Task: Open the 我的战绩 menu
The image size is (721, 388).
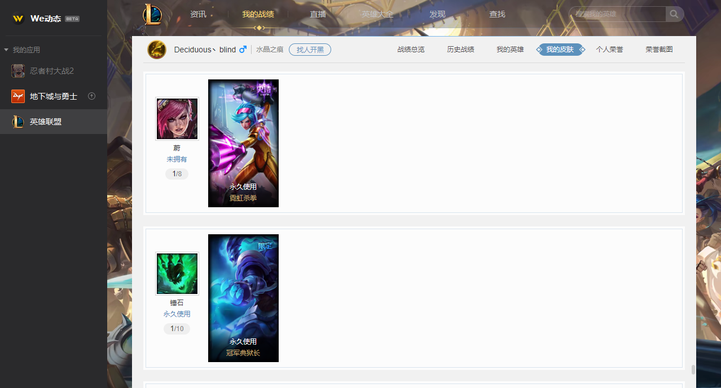Action: tap(258, 14)
